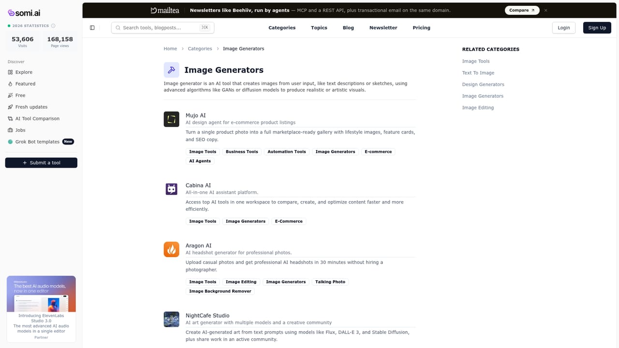This screenshot has width=619, height=348.
Task: Click Mujo AI's Image Tools tag
Action: [203, 152]
